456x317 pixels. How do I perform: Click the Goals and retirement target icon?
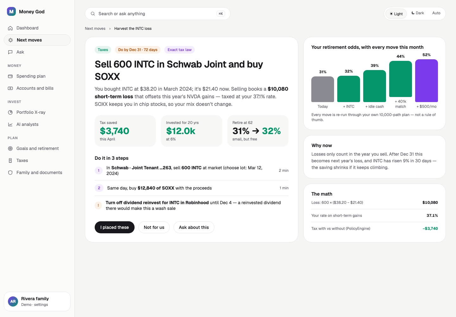click(x=10, y=149)
